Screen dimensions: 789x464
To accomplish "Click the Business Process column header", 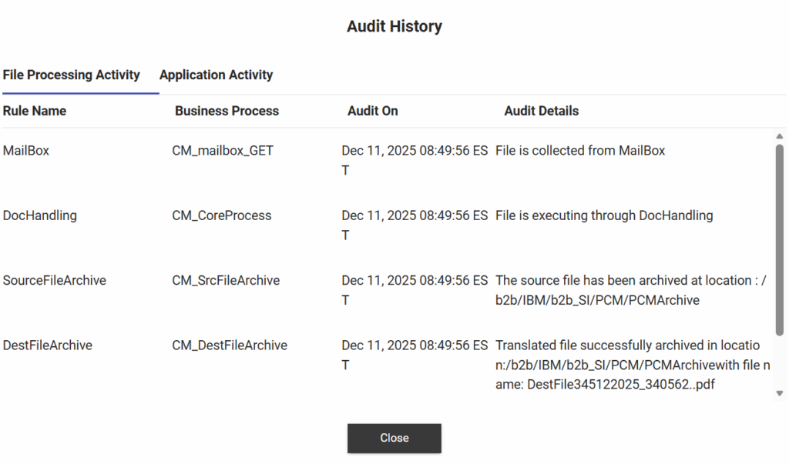I will click(x=227, y=111).
